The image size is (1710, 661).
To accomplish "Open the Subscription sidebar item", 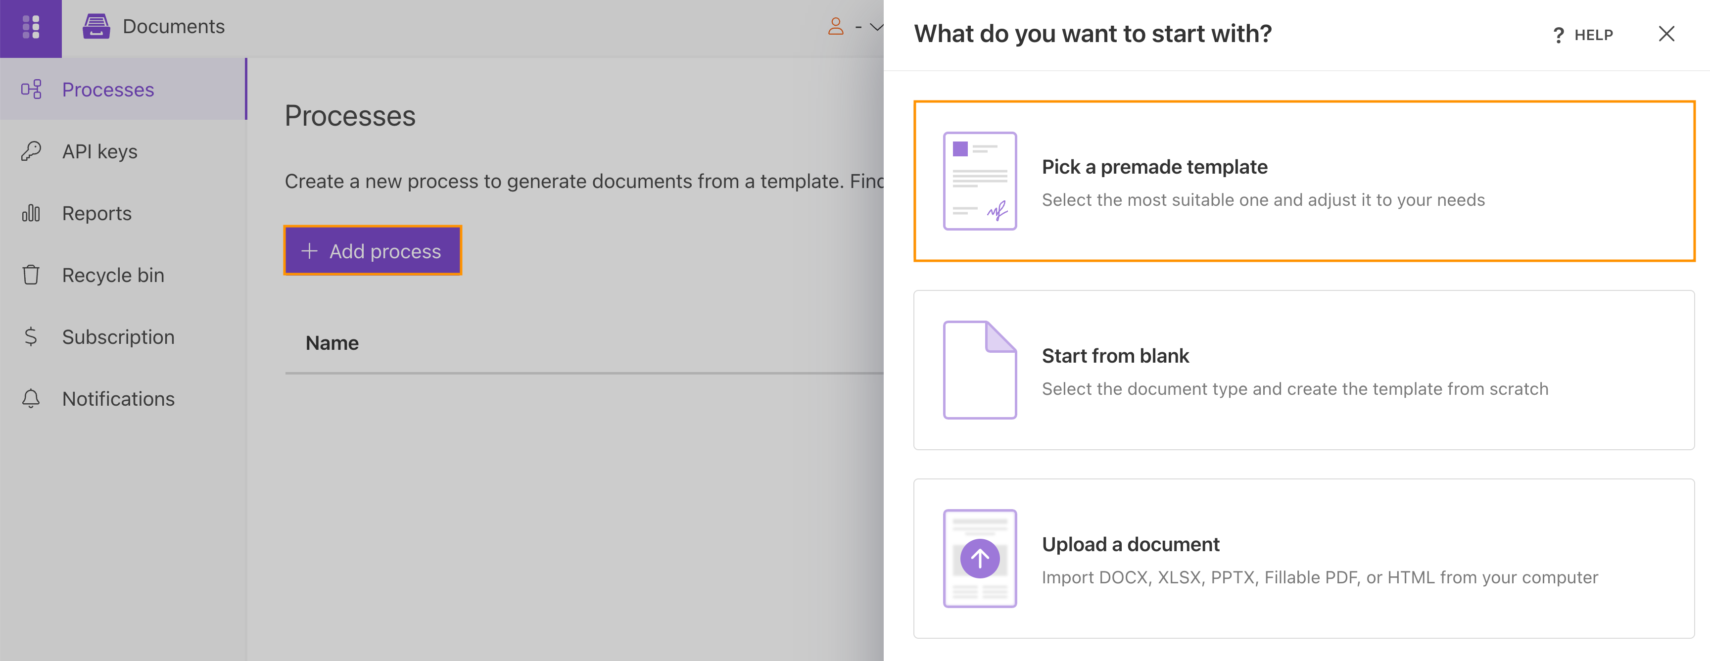I will pos(124,336).
